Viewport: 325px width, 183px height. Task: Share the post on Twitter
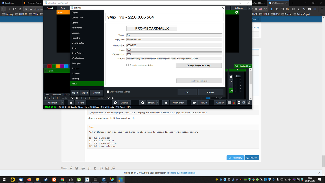click(77, 168)
